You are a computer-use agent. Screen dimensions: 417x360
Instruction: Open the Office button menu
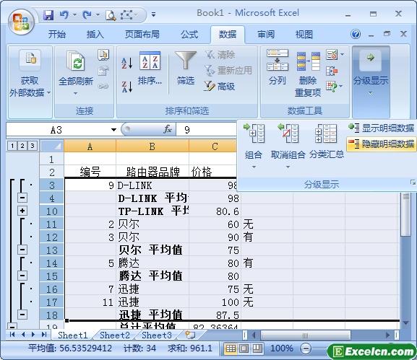(x=21, y=22)
